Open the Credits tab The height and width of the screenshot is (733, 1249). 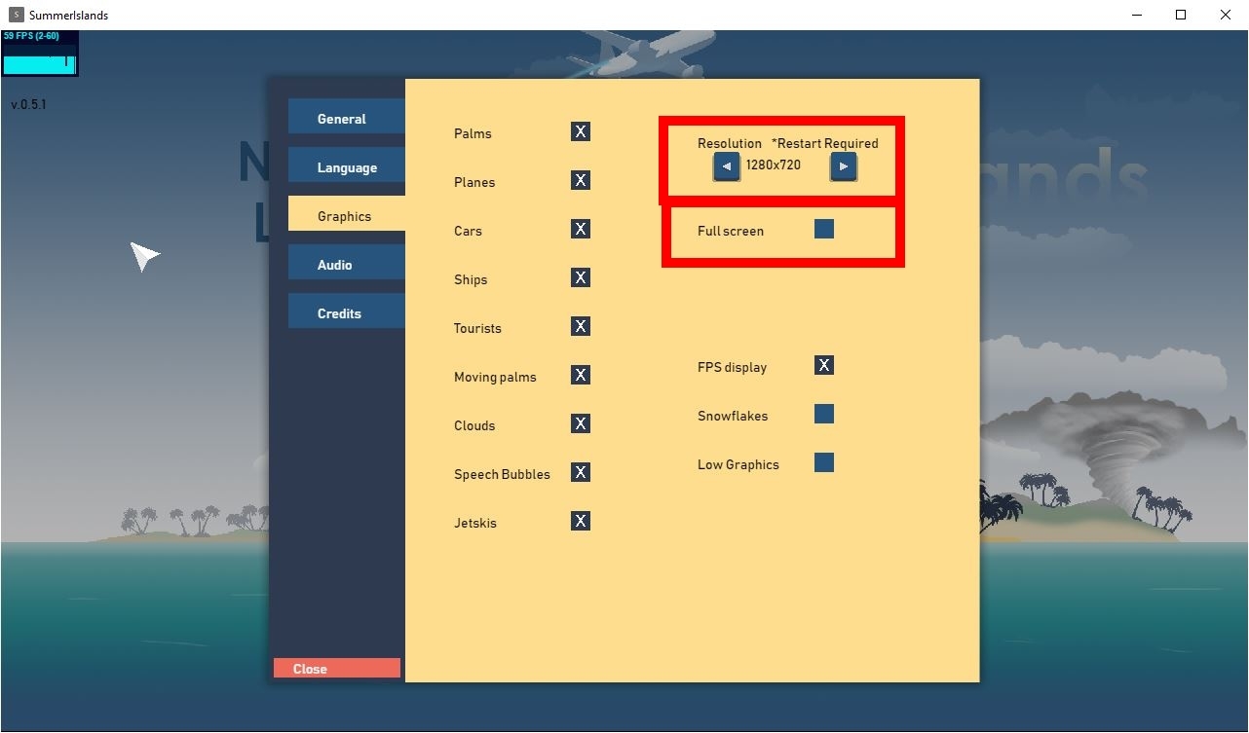point(346,312)
